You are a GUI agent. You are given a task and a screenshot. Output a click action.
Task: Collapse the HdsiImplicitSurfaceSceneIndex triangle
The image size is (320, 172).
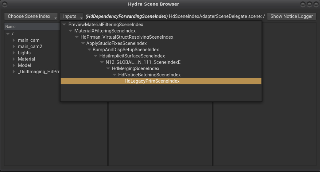95,56
